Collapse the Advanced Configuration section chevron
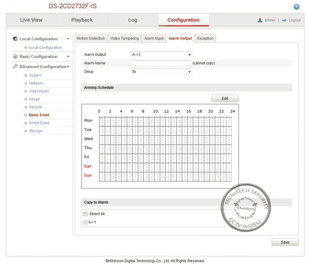Image resolution: width=309 pixels, height=264 pixels. coord(68,67)
